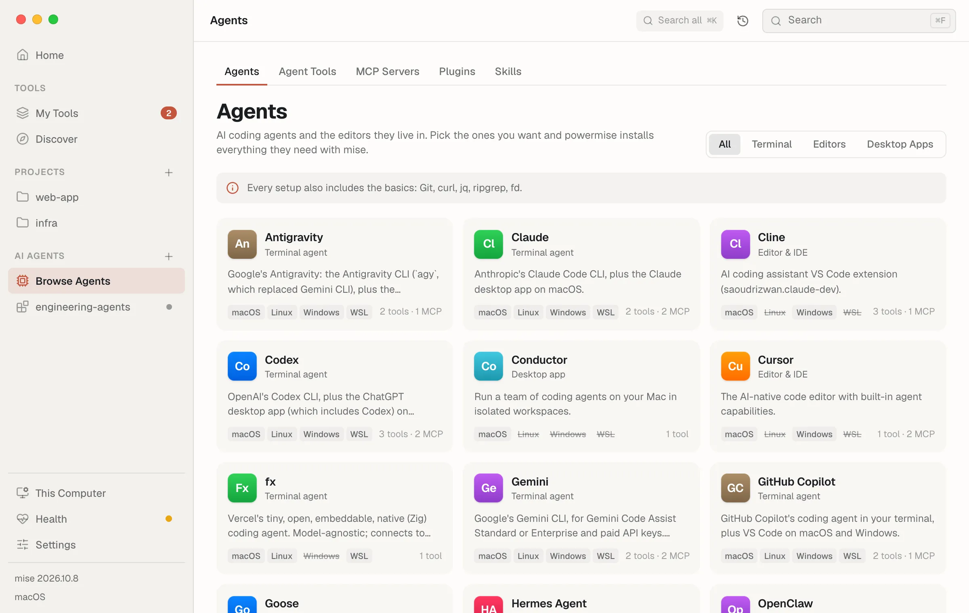Click the info icon in basics banner
The height and width of the screenshot is (613, 969).
tap(233, 188)
